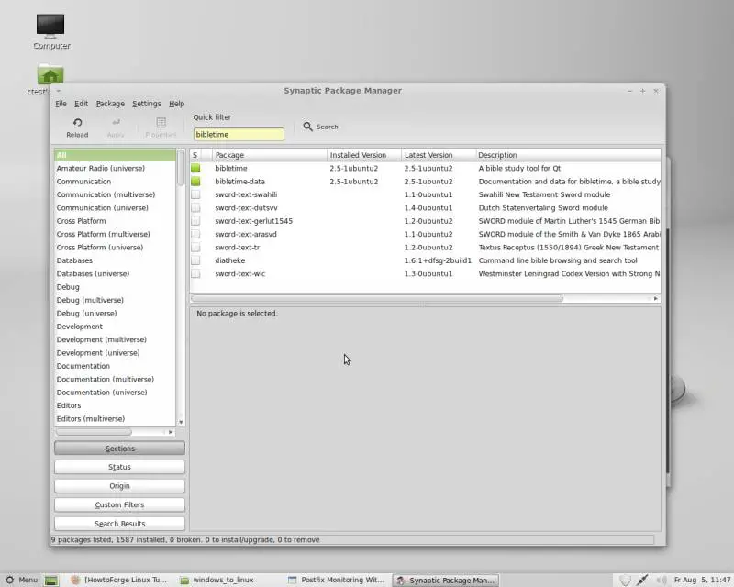Viewport: 734px width, 587px height.
Task: Toggle the bibletime-data status box
Action: coord(195,182)
